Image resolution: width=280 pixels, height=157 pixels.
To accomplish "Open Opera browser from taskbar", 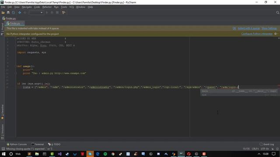I will pyautogui.click(x=189, y=154).
